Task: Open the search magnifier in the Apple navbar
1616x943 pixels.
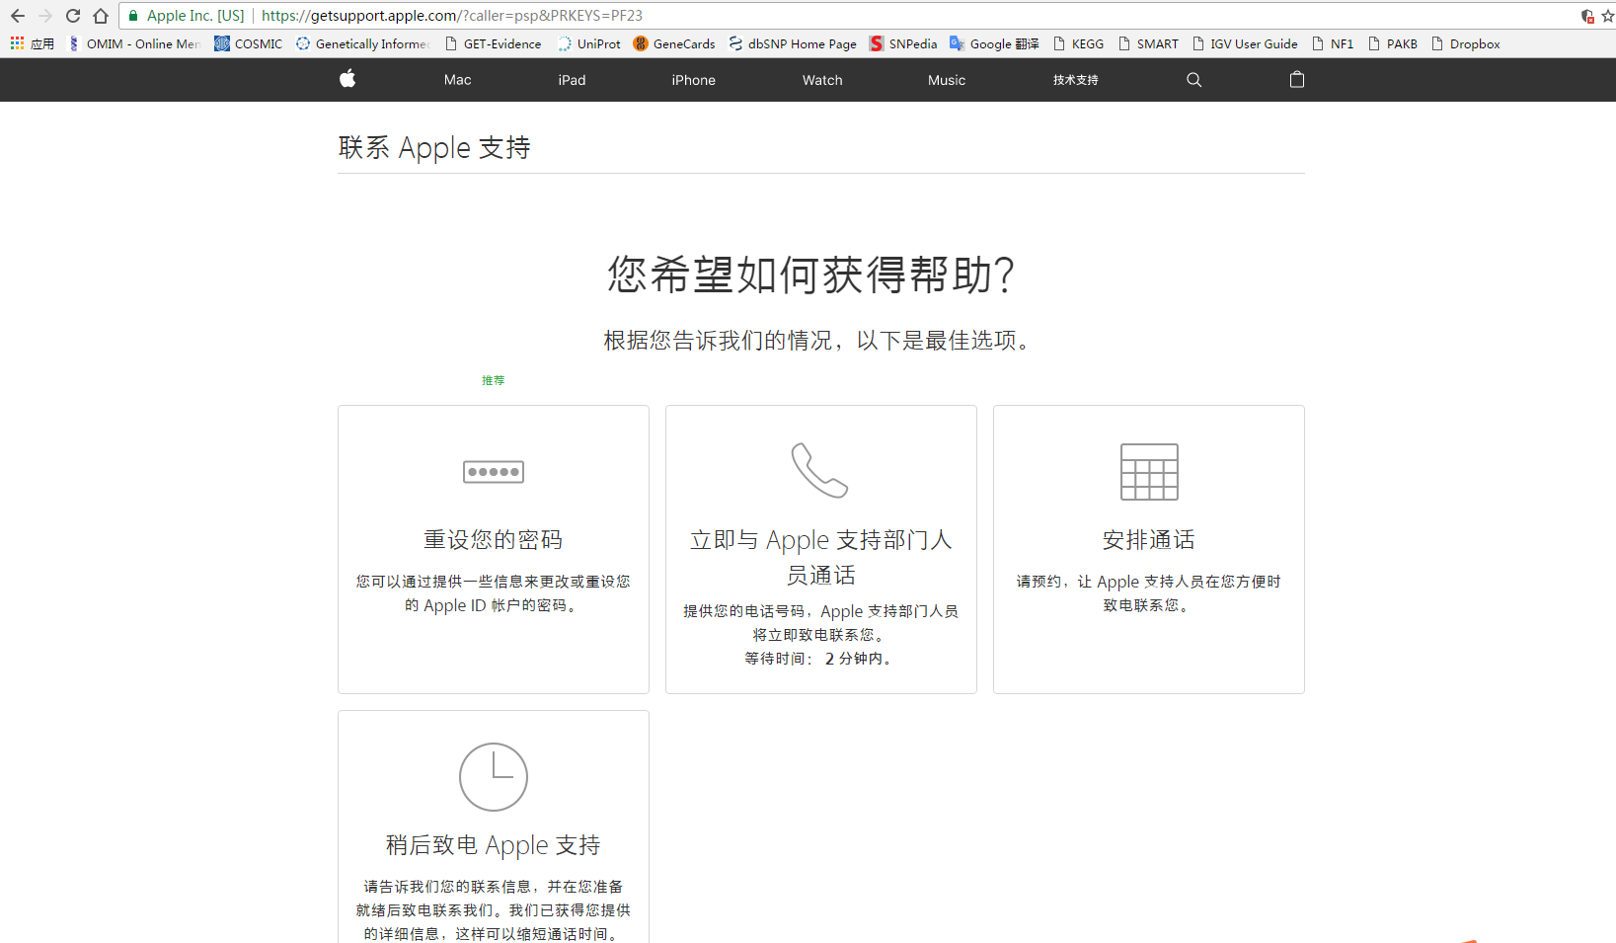Action: (x=1193, y=79)
